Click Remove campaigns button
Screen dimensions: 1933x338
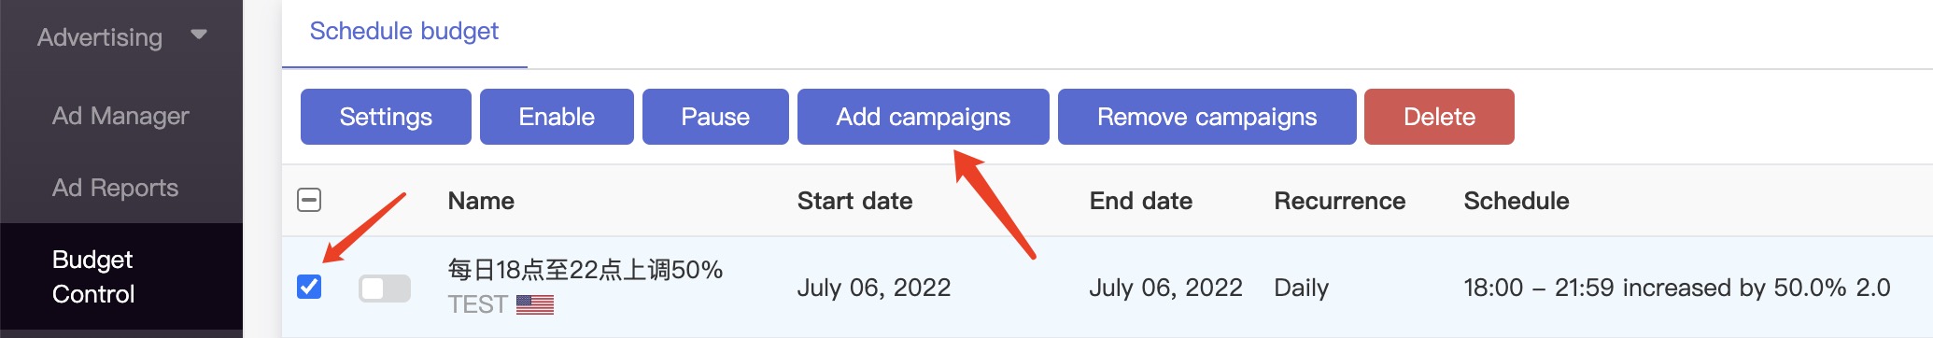1206,117
